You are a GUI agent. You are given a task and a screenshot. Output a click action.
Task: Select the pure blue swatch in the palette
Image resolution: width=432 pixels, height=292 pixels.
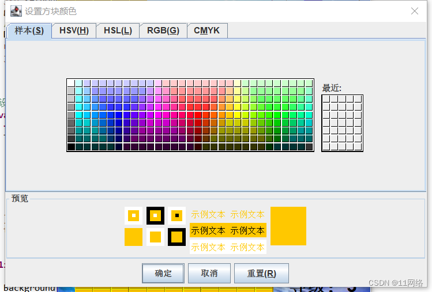(x=119, y=115)
